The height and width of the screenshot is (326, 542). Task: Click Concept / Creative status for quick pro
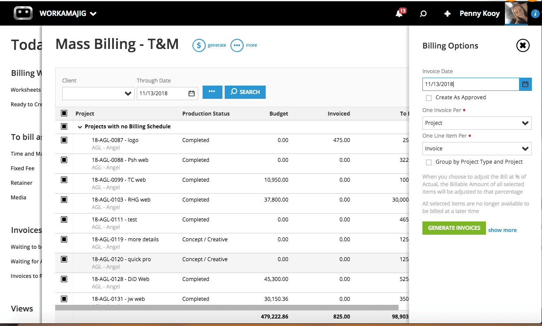point(205,259)
